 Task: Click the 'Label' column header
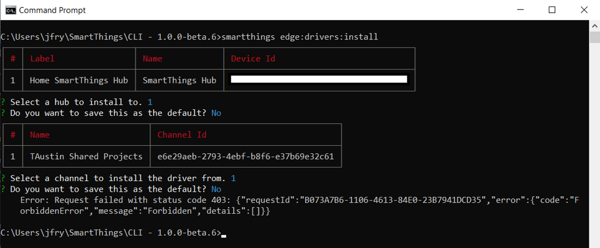point(42,58)
